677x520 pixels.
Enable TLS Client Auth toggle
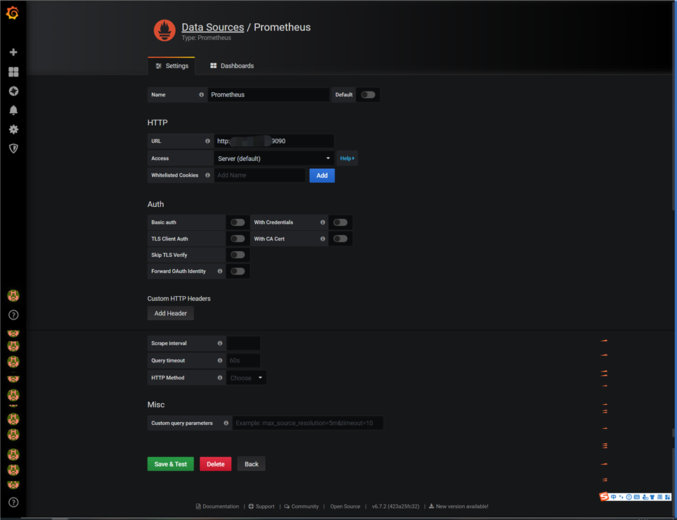pyautogui.click(x=238, y=239)
